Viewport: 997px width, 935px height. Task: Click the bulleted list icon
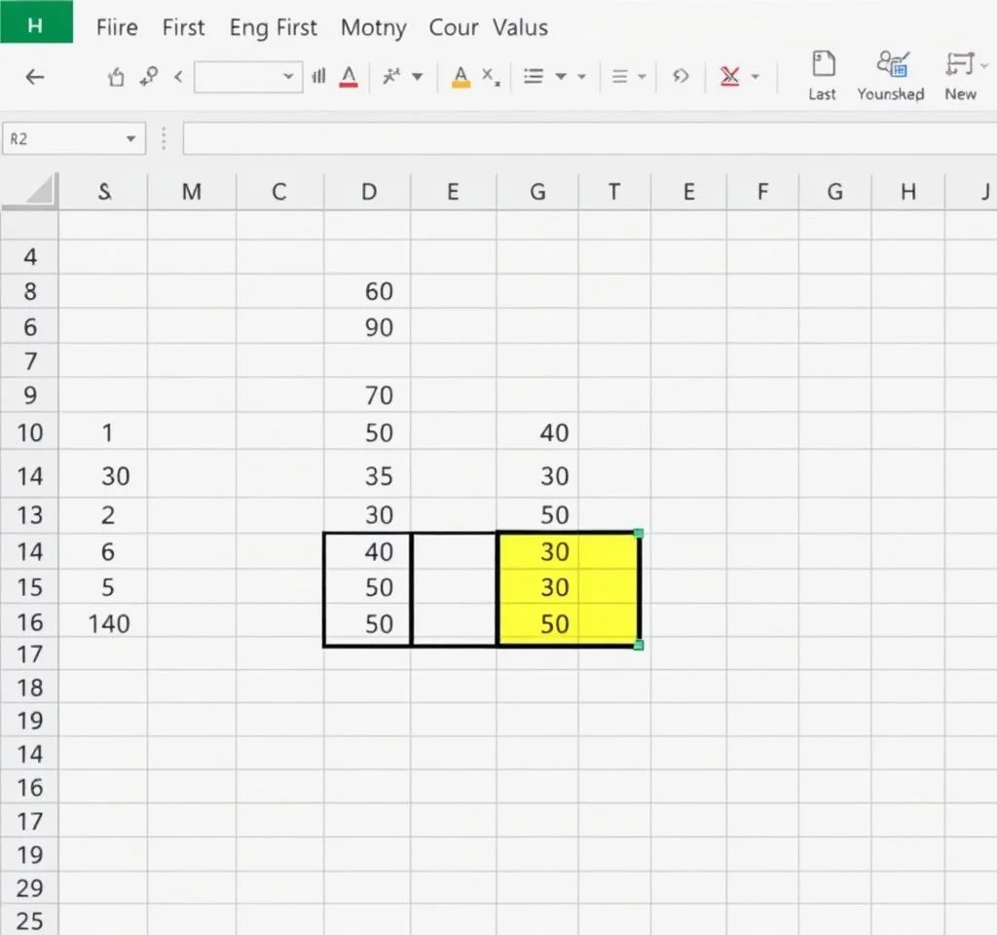pyautogui.click(x=534, y=77)
